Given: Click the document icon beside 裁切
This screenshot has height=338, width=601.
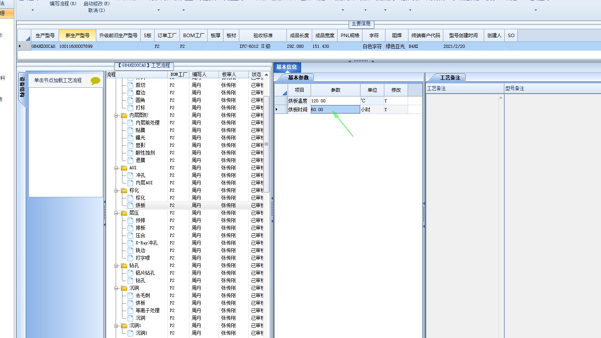Looking at the screenshot, I should coord(130,85).
